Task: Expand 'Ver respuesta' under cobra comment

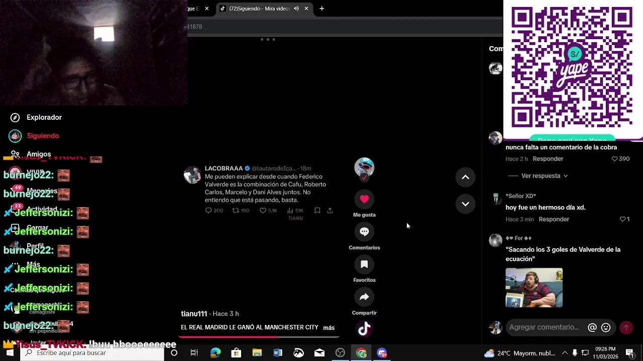Action: click(545, 176)
